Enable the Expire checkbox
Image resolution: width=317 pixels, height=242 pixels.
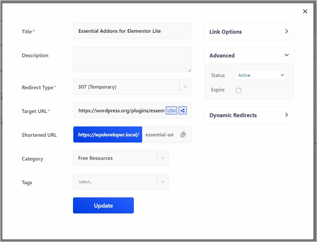point(239,91)
